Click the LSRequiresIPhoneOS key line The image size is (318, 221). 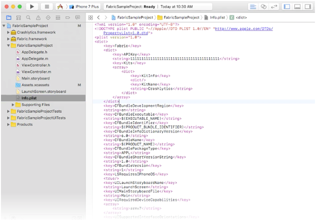click(136, 174)
